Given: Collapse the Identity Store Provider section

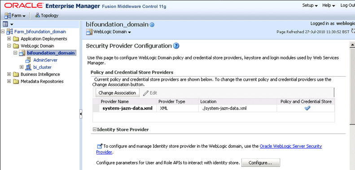Looking at the screenshot, I should 95,130.
